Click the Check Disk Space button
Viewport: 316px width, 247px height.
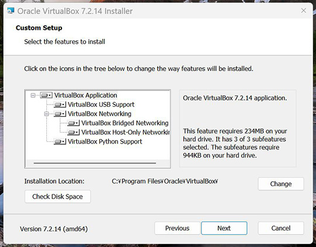pos(57,197)
